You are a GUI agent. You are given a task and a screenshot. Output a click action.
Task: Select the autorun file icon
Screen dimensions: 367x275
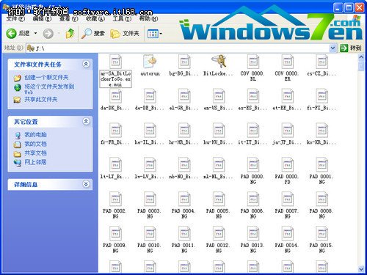(150, 62)
